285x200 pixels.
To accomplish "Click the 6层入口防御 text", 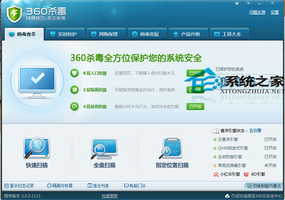I will click(95, 73).
